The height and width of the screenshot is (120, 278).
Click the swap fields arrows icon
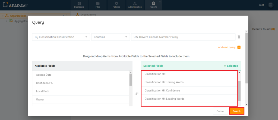(137, 93)
